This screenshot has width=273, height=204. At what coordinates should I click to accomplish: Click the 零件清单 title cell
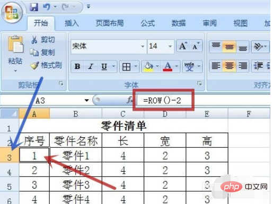124,126
